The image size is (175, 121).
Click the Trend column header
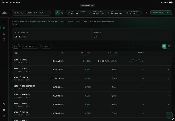click(141, 53)
